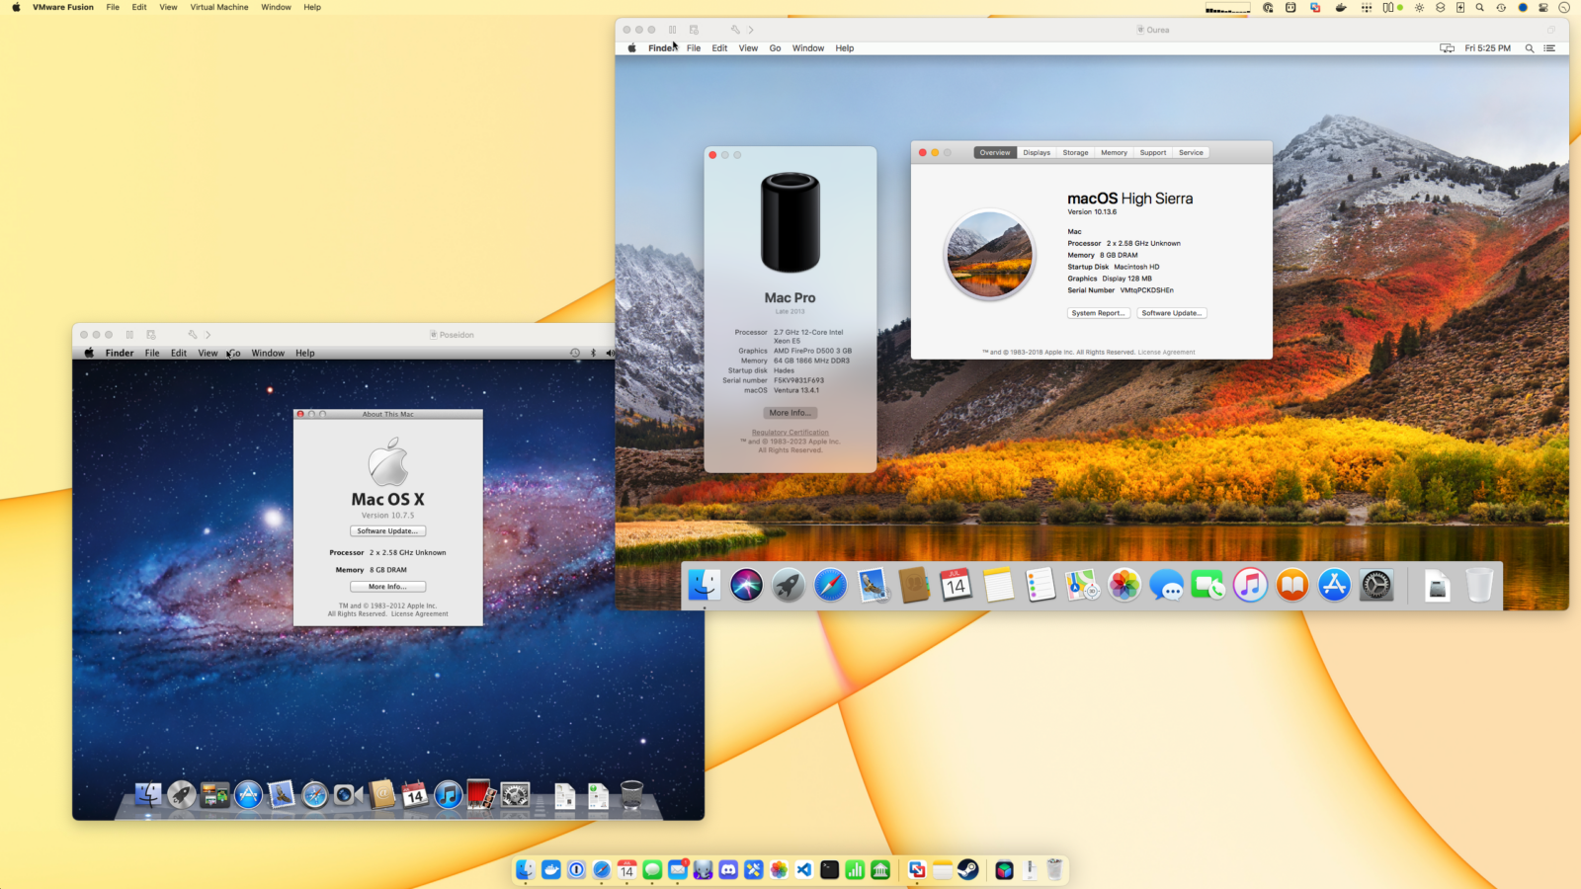Viewport: 1581px width, 889px height.
Task: Open virtual machine settings with the wrench icon
Action: (734, 30)
